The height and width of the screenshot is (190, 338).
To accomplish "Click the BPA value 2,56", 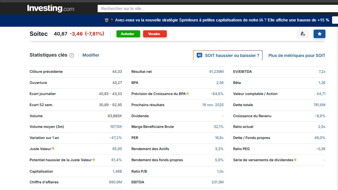I will 220,82.
